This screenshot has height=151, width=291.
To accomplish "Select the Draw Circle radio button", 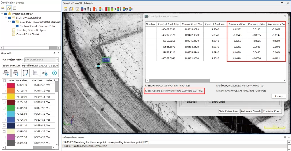I will click(x=209, y=102).
